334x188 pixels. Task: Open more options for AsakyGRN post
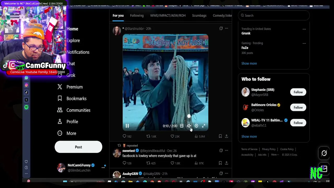coord(226,173)
